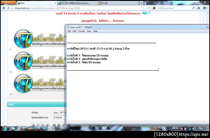Apply Strikethrough formatting in forum editor

(47, 125)
